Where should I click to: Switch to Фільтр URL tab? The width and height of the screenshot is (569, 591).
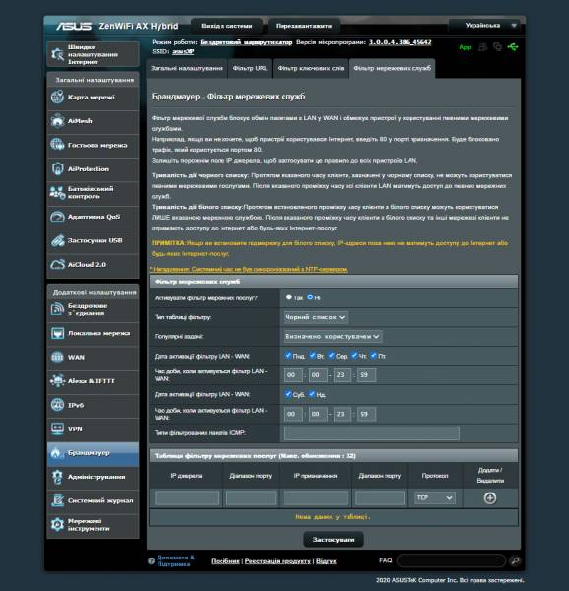(x=250, y=68)
